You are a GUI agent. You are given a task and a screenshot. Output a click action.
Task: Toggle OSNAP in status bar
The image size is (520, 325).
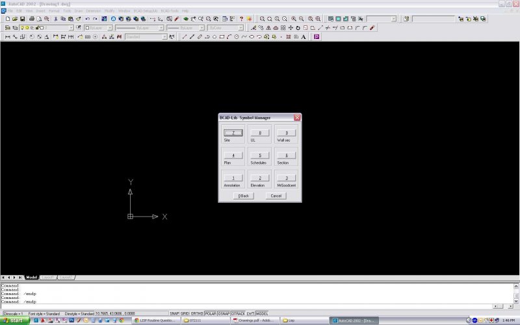coord(224,313)
